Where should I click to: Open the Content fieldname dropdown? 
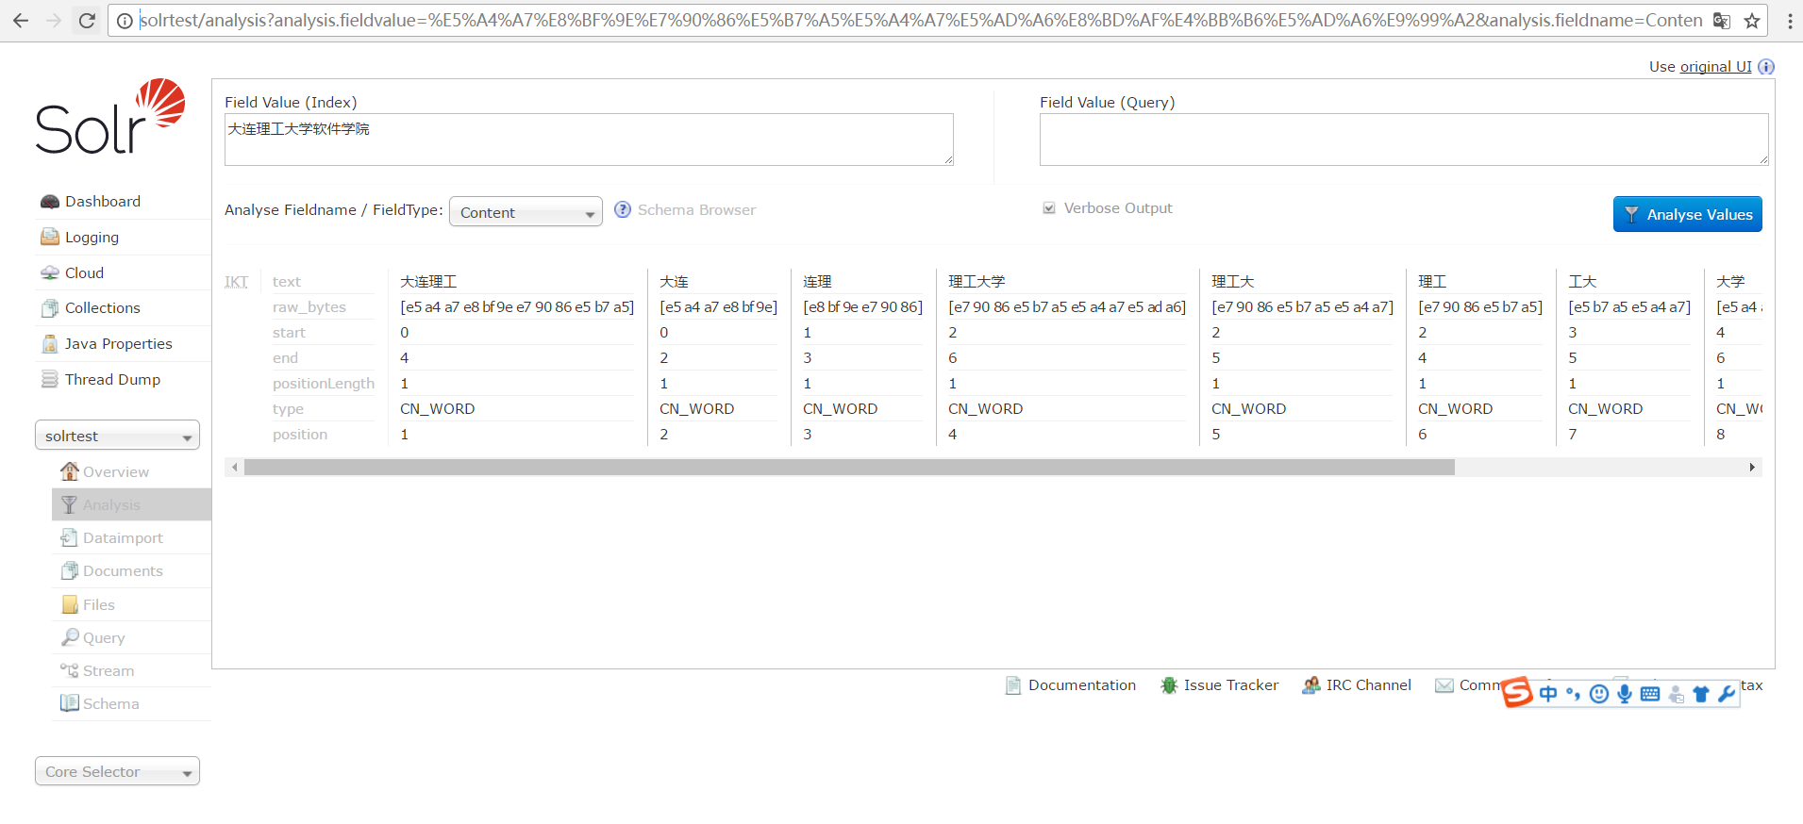click(526, 212)
